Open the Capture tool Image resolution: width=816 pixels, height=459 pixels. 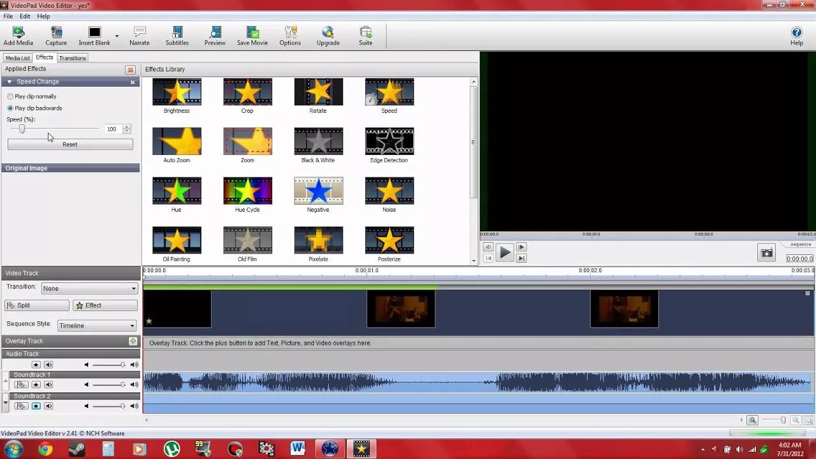pos(56,36)
